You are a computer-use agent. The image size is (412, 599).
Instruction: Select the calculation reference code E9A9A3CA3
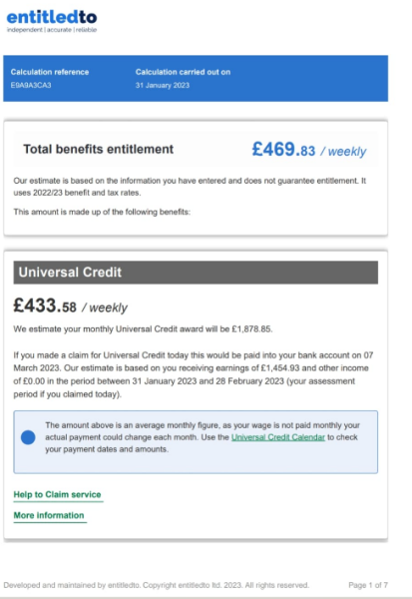31,85
